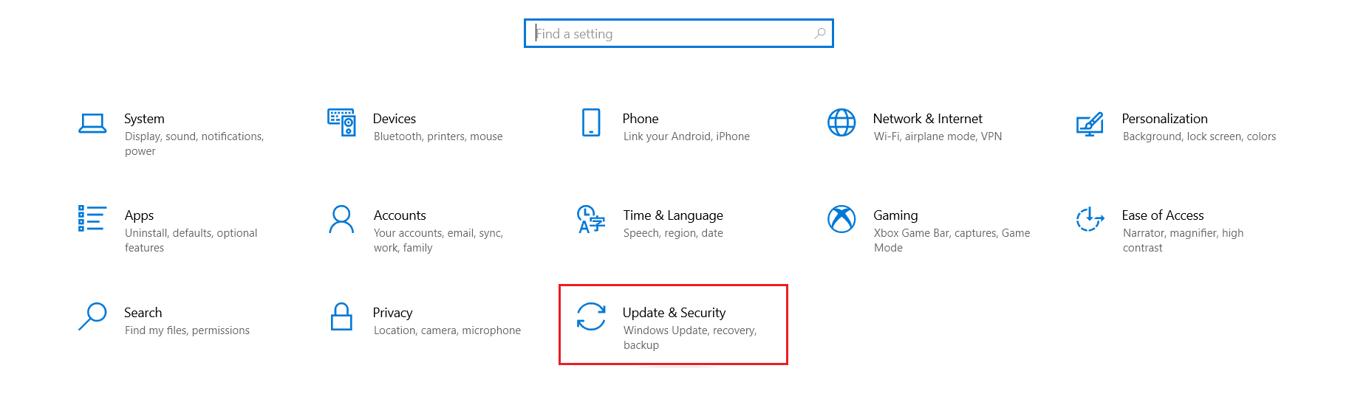The height and width of the screenshot is (402, 1352).
Task: Focus the Find a setting search box
Action: pyautogui.click(x=679, y=33)
